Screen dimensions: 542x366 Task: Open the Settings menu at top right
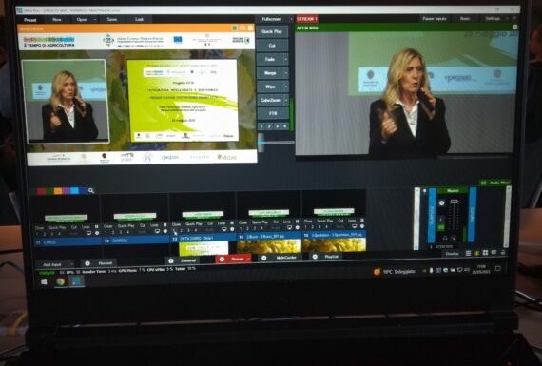point(493,19)
